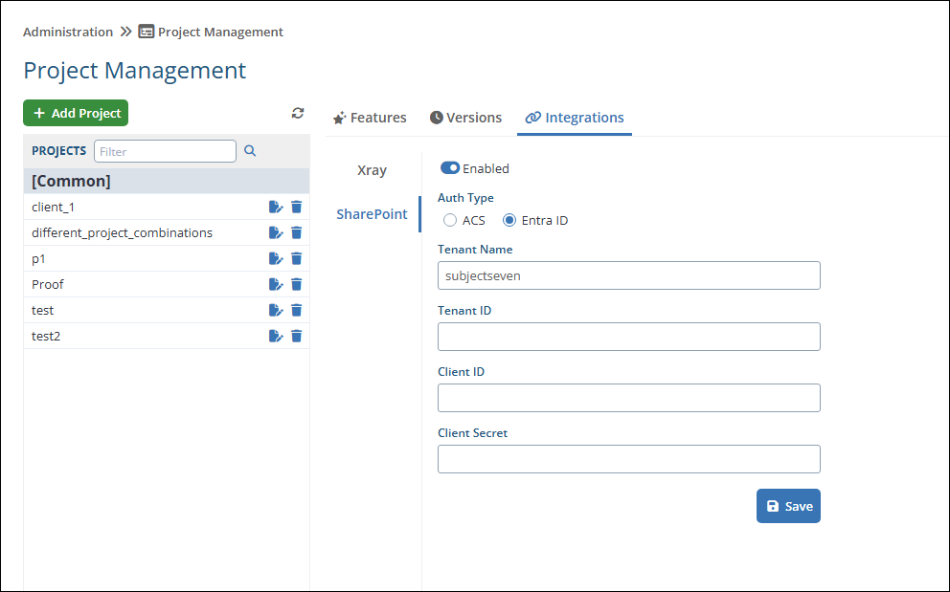Viewport: 950px width, 592px height.
Task: Click the Administration breadcrumb link
Action: (x=68, y=32)
